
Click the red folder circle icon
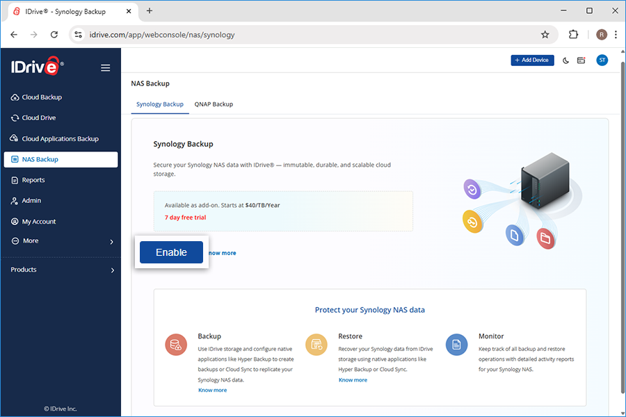[x=545, y=238]
